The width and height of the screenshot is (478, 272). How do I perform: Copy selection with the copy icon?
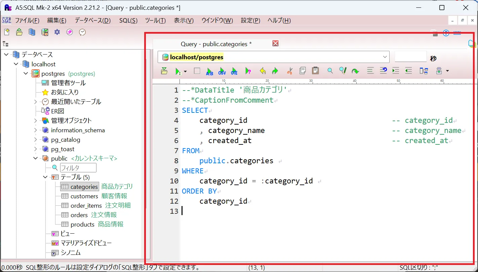point(303,70)
